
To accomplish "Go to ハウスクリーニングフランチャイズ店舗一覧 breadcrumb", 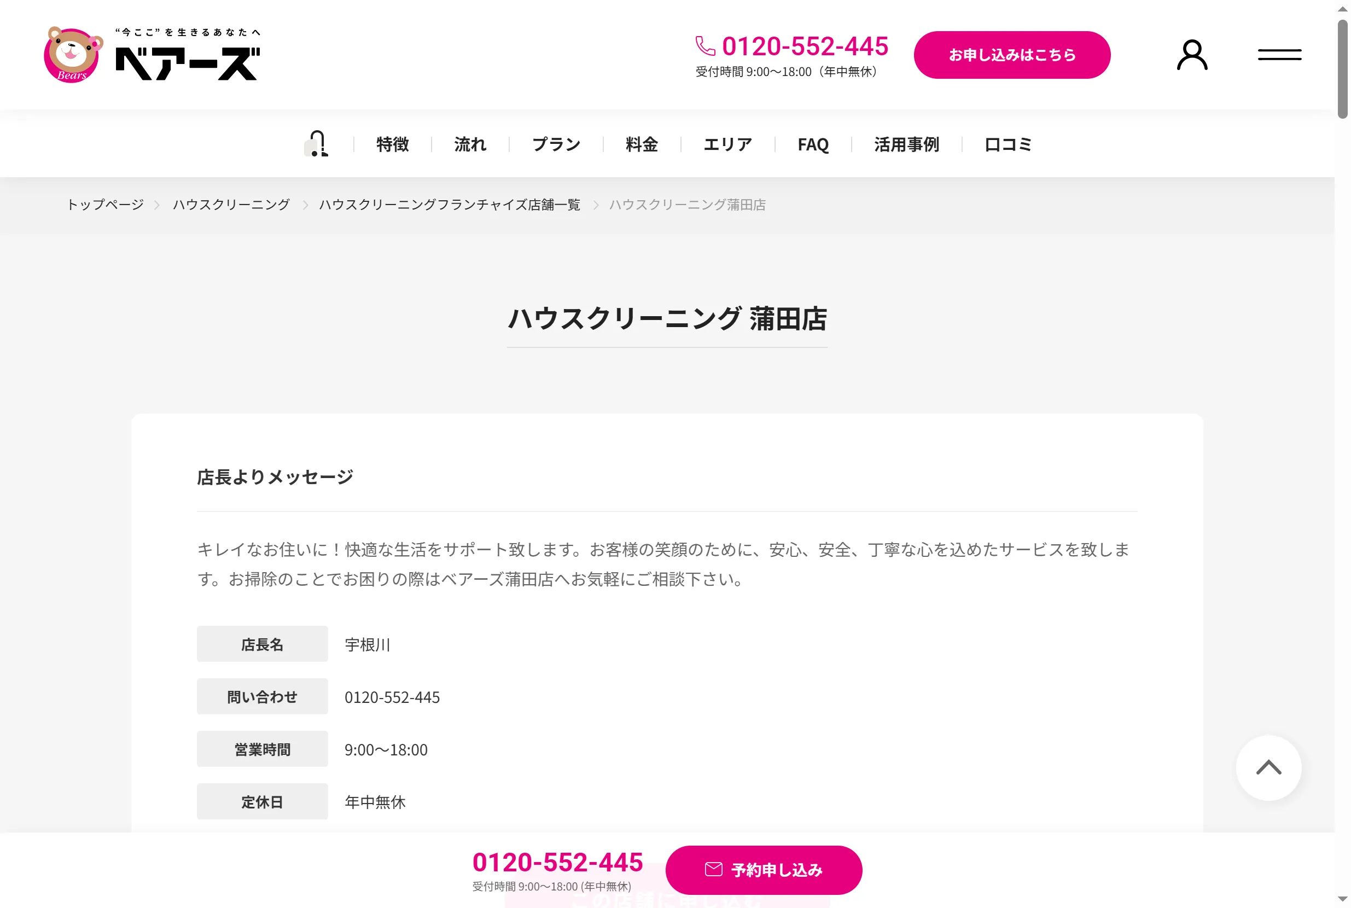I will [450, 205].
